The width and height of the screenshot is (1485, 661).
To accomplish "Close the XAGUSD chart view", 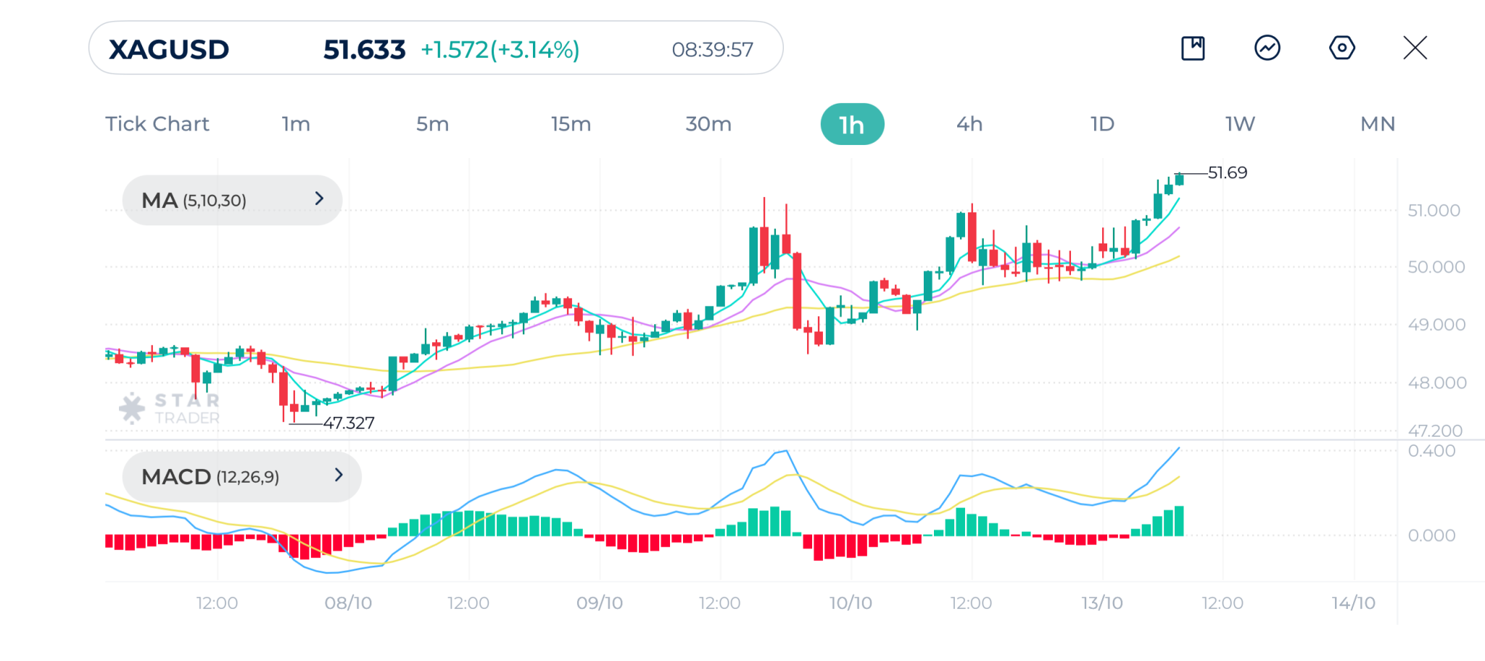I will (1415, 49).
